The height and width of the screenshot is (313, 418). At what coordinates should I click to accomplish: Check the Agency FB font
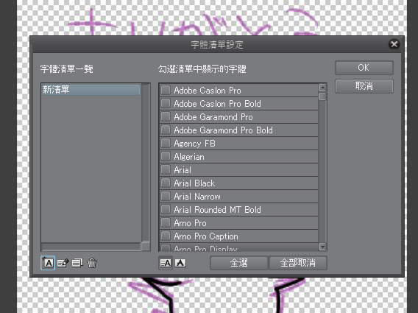(166, 144)
